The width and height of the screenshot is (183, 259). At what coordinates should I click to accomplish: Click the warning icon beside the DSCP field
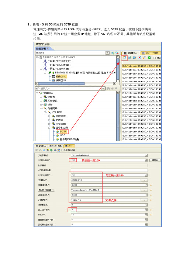click(x=151, y=215)
